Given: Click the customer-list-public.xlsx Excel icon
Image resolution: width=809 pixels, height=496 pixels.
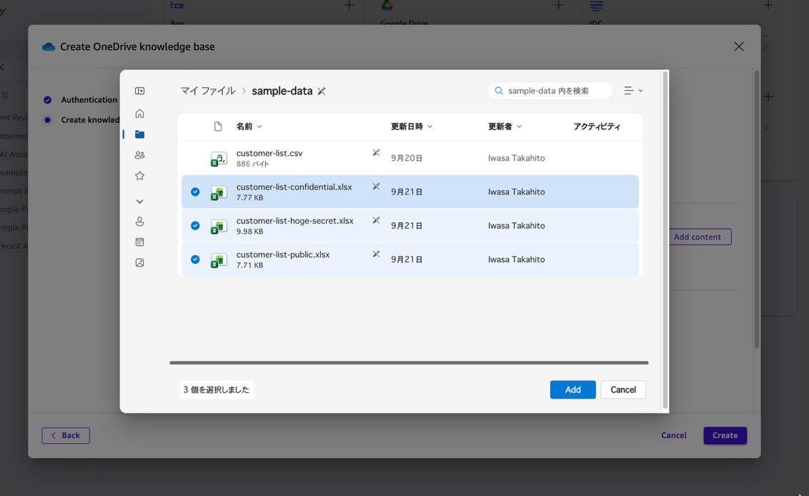Looking at the screenshot, I should (x=219, y=260).
